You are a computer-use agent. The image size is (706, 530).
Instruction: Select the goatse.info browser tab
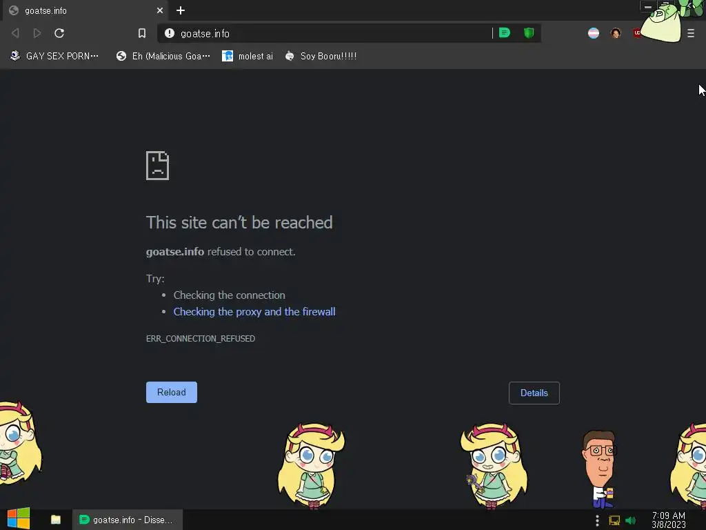click(85, 10)
